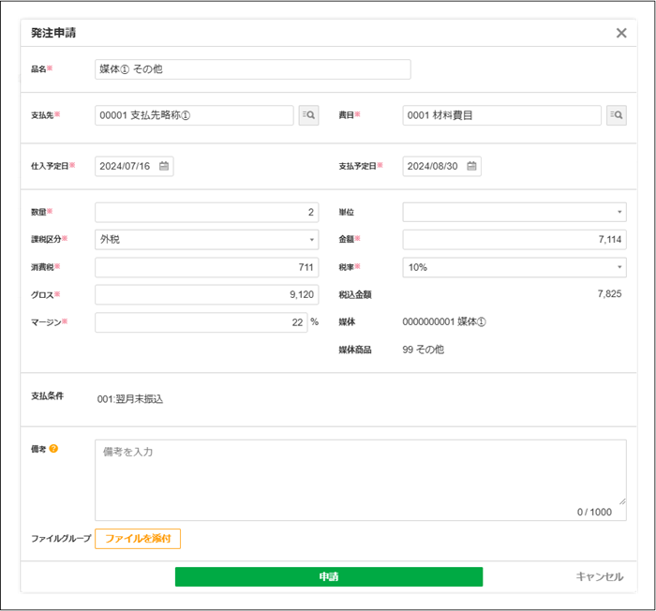Click the マージン percentage field
This screenshot has width=656, height=611.
coord(201,322)
